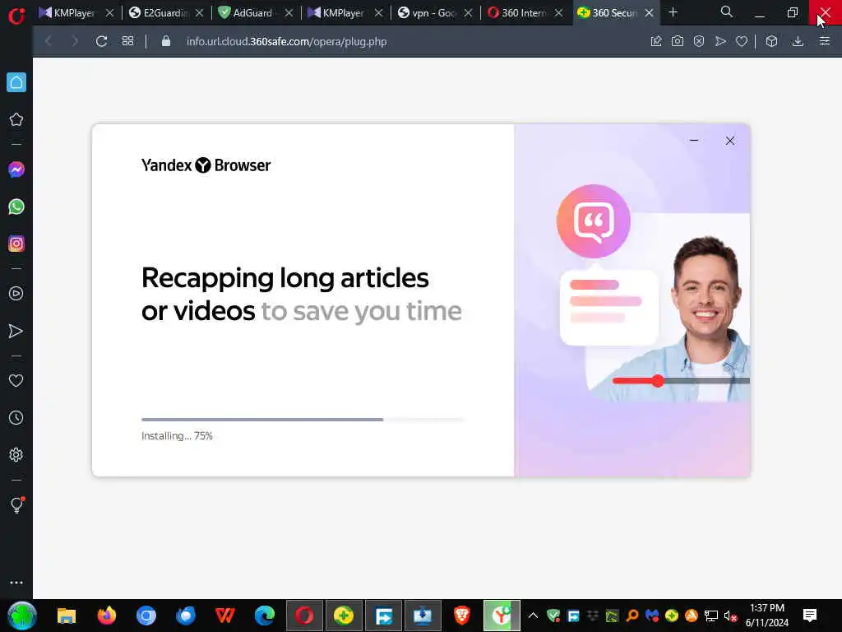Viewport: 842px width, 632px height.
Task: Launch Microsoft Edge from taskbar
Action: click(265, 616)
